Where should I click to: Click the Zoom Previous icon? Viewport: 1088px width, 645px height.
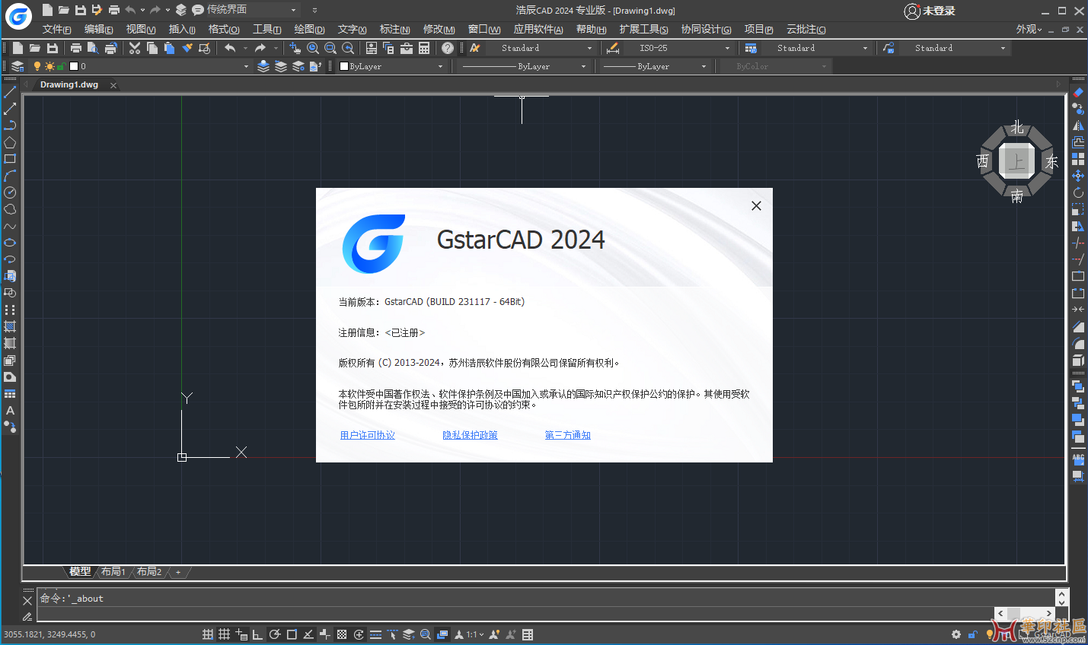tap(348, 48)
